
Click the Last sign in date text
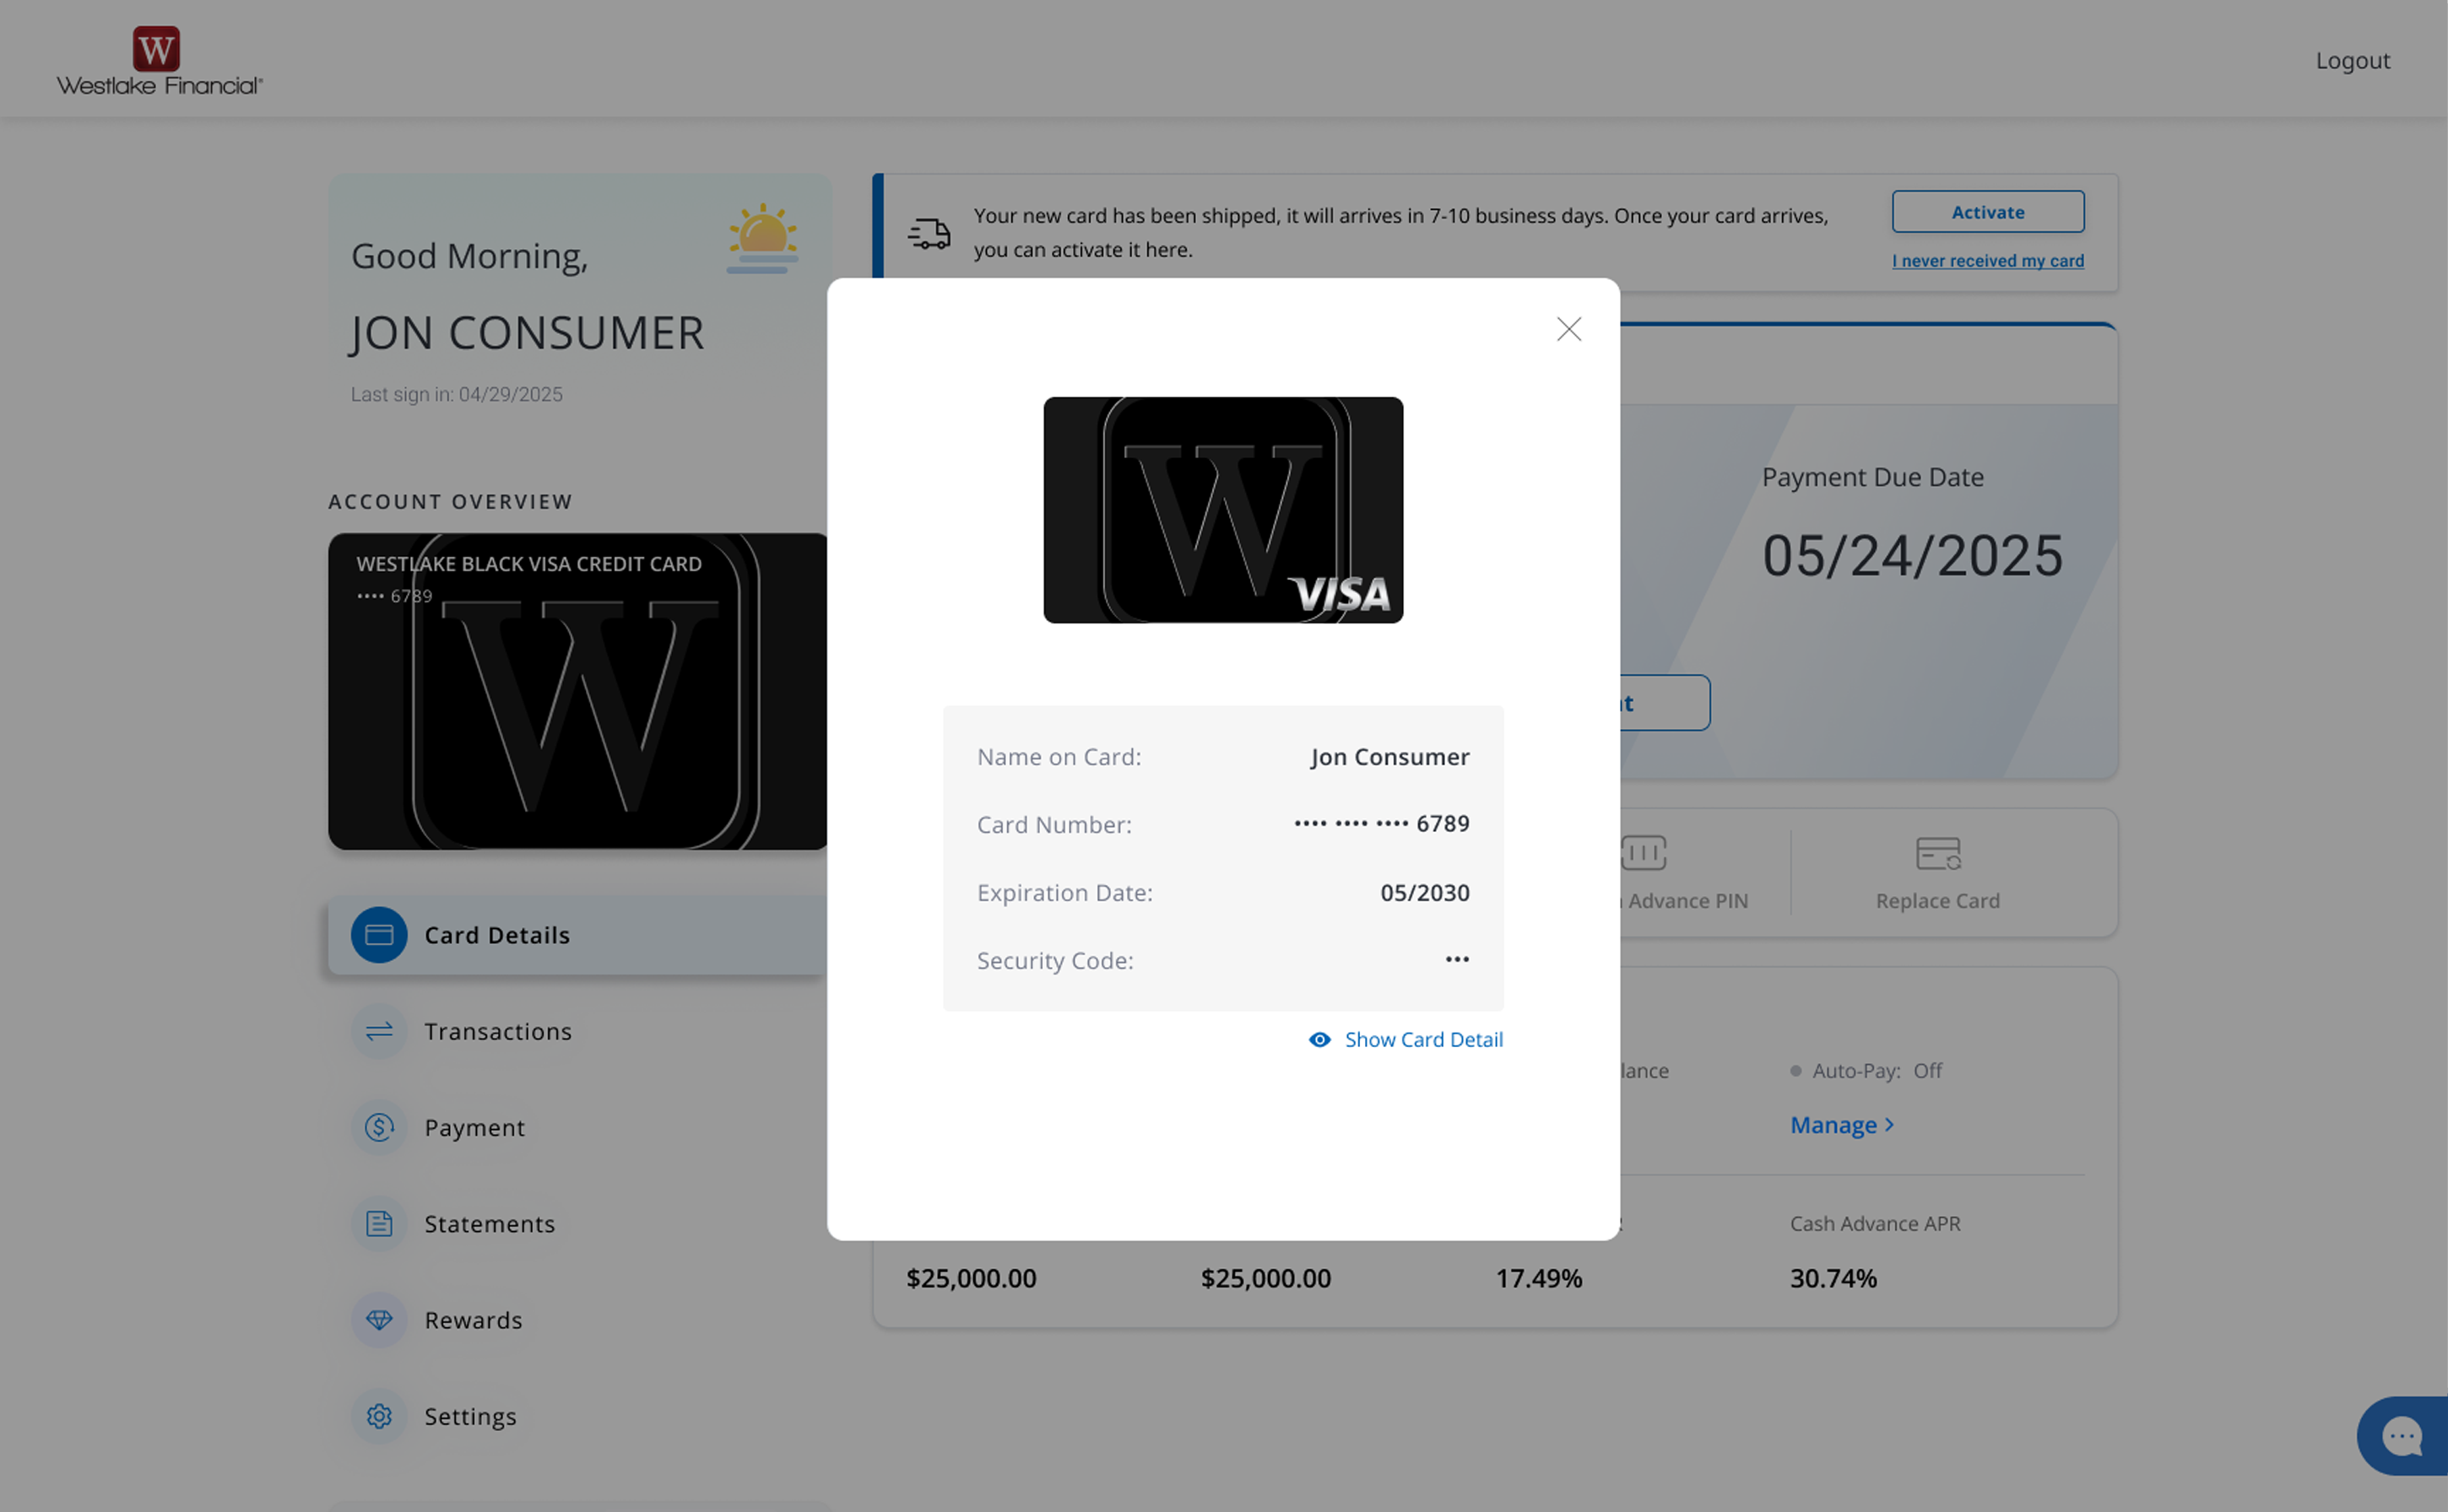[456, 395]
